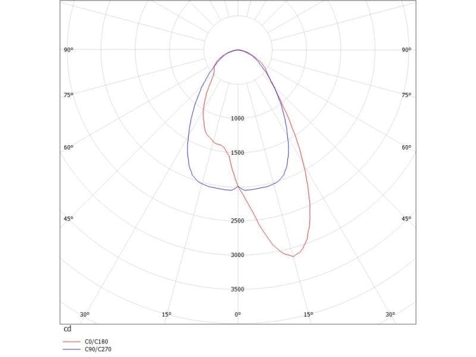Select the C90/C270 legend label
Image resolution: width=476 pixels, height=357 pixels.
98,349
